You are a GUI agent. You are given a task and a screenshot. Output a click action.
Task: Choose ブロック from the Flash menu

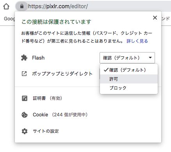pos(129,88)
